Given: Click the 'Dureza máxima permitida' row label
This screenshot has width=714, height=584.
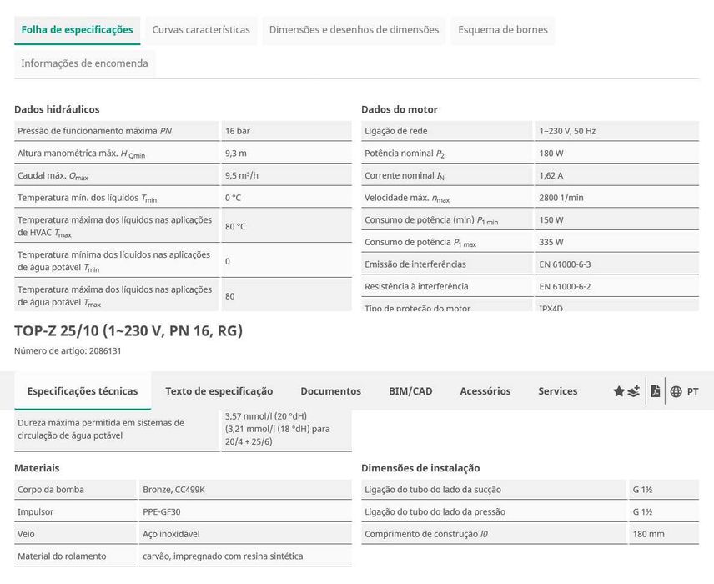Looking at the screenshot, I should click(x=101, y=429).
